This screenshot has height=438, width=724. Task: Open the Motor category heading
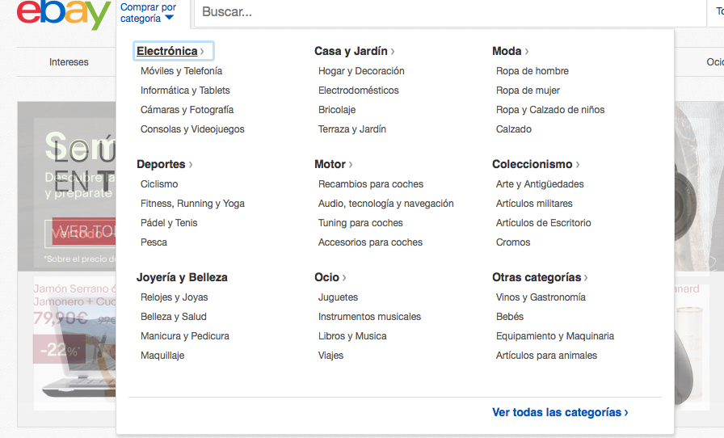click(x=334, y=164)
